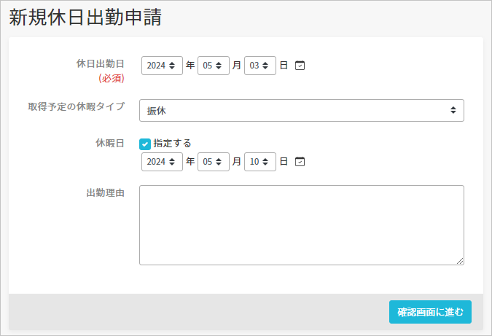Open the 05 month dropdown for 休日出勤日
This screenshot has height=336, width=492.
coord(214,66)
